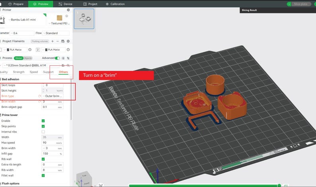
Task: Select Objects process scope
Action: click(x=28, y=58)
